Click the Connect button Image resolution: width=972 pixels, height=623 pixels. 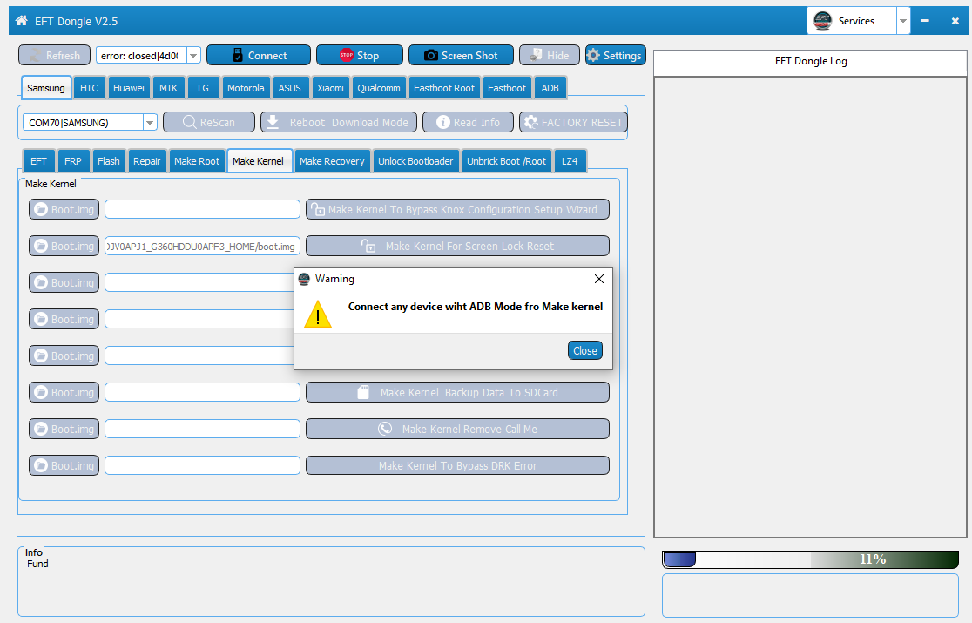[259, 55]
